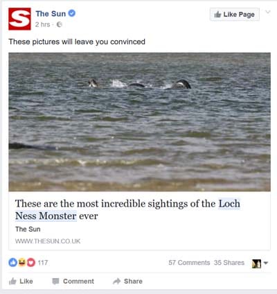
Task: Click the Comment speech bubble icon
Action: coord(55,282)
